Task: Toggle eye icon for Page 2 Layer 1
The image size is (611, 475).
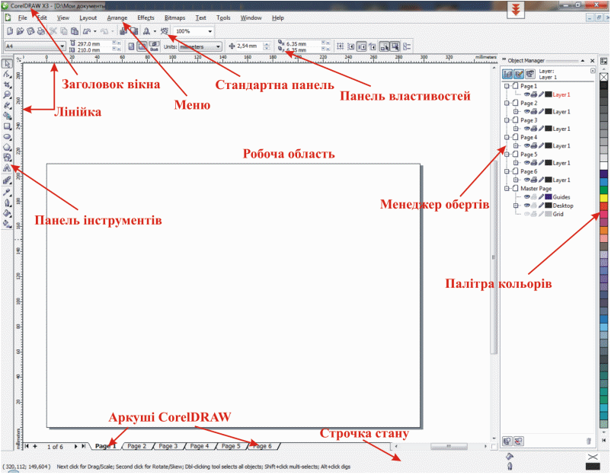Action: point(526,112)
